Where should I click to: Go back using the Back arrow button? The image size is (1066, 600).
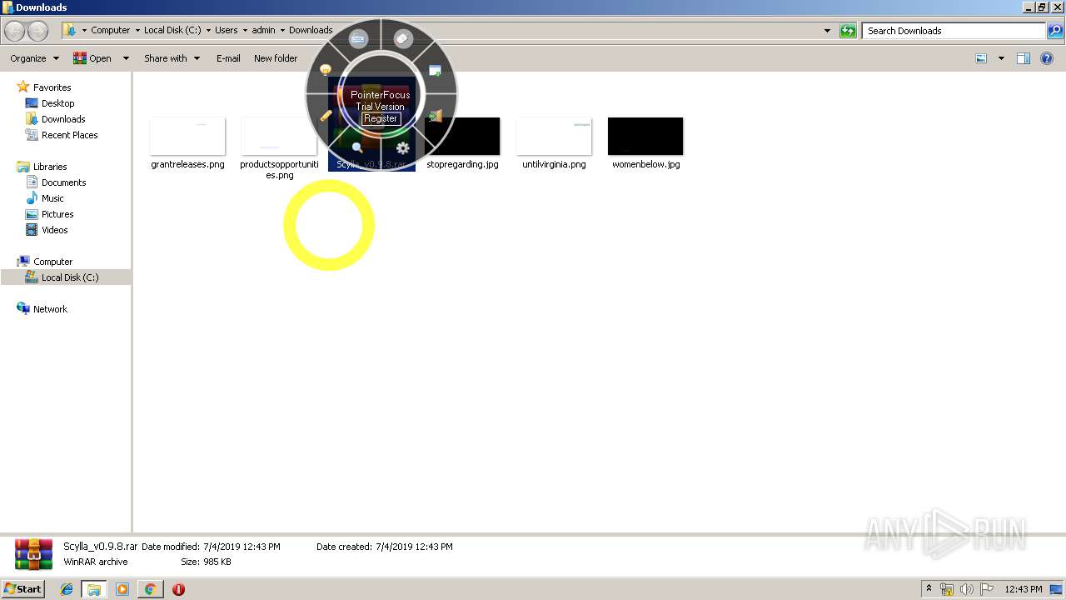(15, 31)
